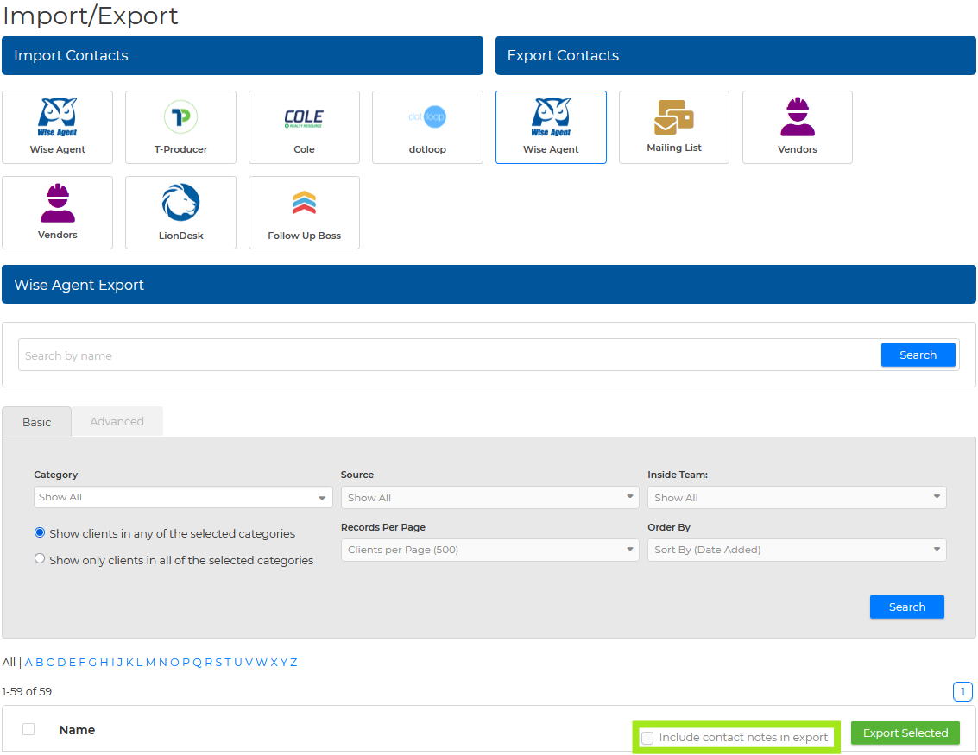Filter contacts by letter T
This screenshot has height=755, width=978.
228,662
